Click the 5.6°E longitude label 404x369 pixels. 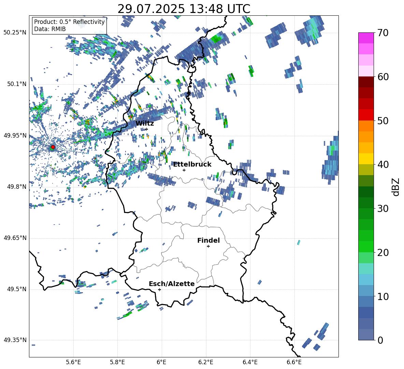pos(73,362)
